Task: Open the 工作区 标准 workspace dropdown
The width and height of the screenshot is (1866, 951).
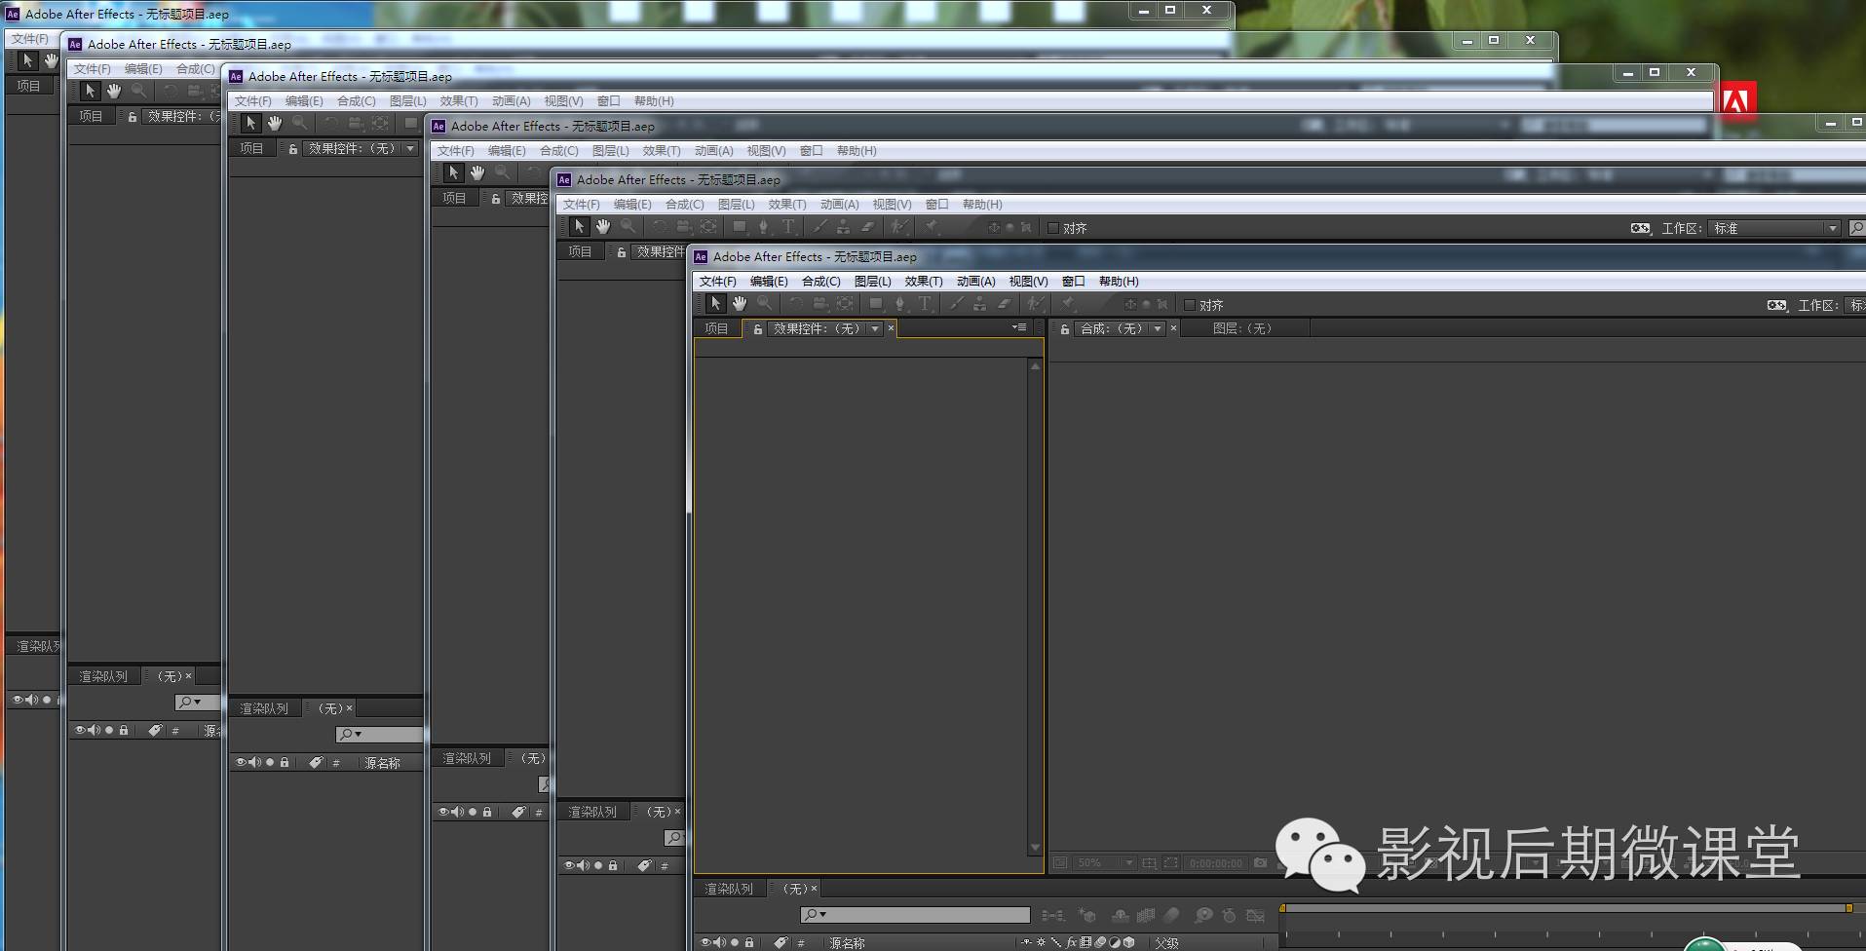Action: pyautogui.click(x=1774, y=228)
